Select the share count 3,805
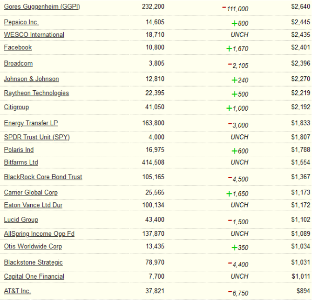This screenshot has width=325, height=301. point(156,63)
